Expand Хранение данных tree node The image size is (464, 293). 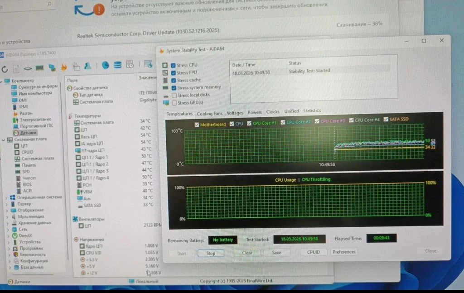tap(8, 223)
